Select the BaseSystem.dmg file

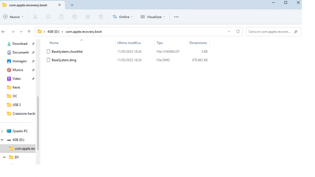[x=63, y=60]
